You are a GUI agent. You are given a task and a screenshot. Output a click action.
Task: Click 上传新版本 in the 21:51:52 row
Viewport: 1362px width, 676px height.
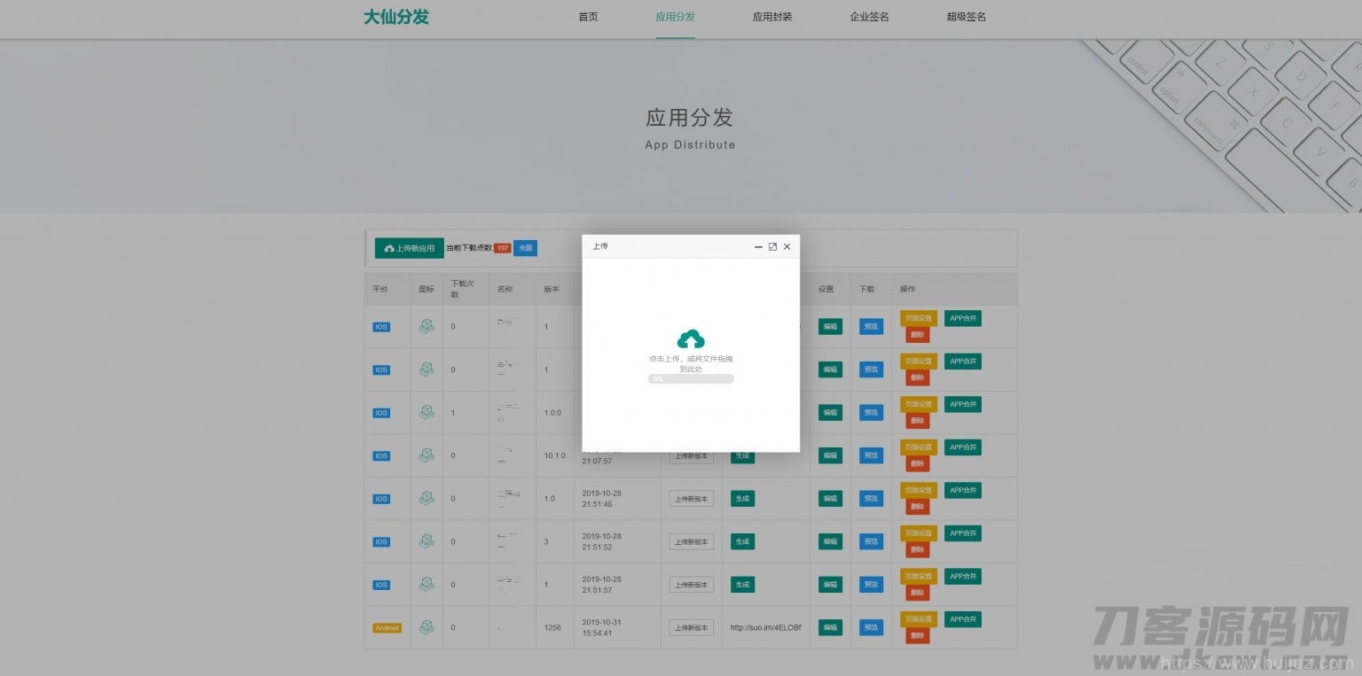click(x=692, y=541)
